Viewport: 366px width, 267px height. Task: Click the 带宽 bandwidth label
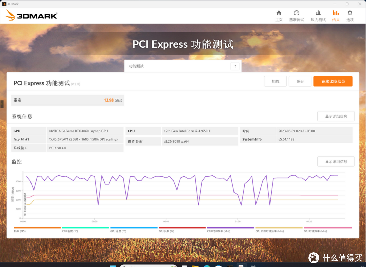(17, 100)
